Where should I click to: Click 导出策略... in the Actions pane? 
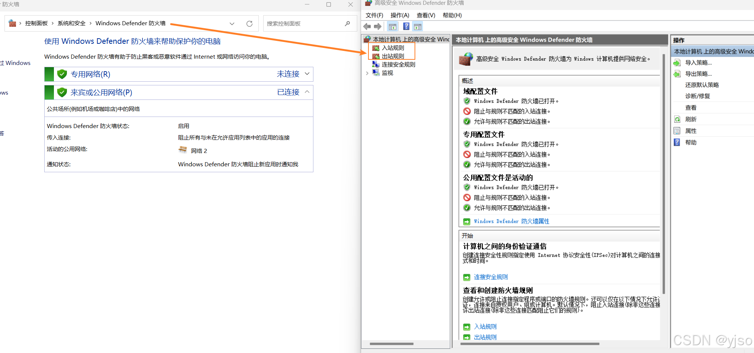coord(698,74)
